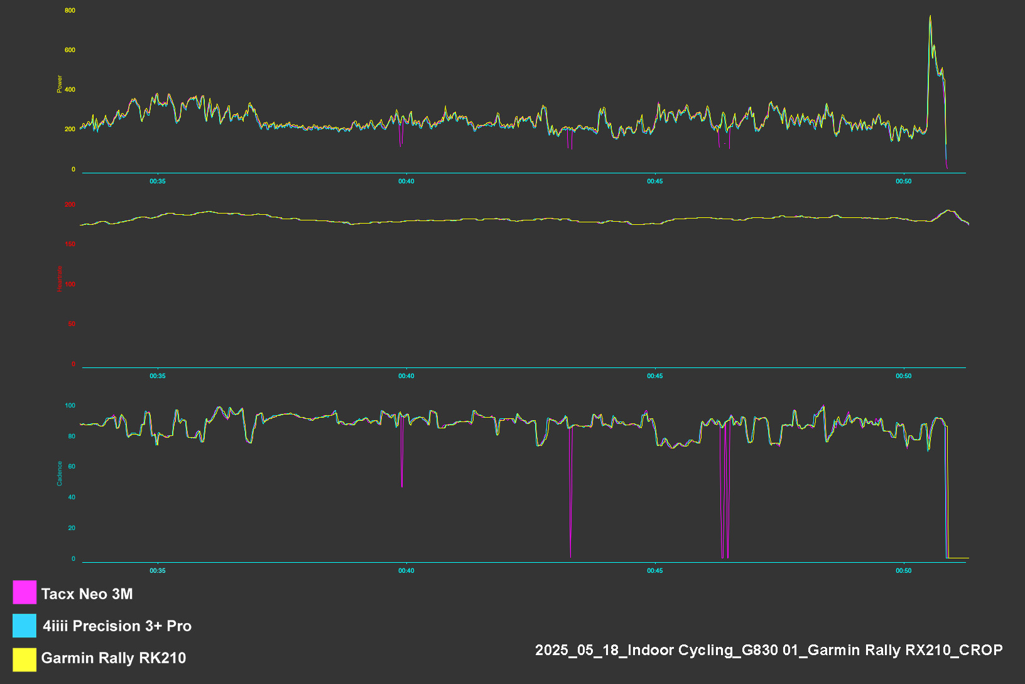Viewport: 1025px width, 684px height.
Task: Select the Tacx Neo 3M legend label
Action: click(87, 594)
